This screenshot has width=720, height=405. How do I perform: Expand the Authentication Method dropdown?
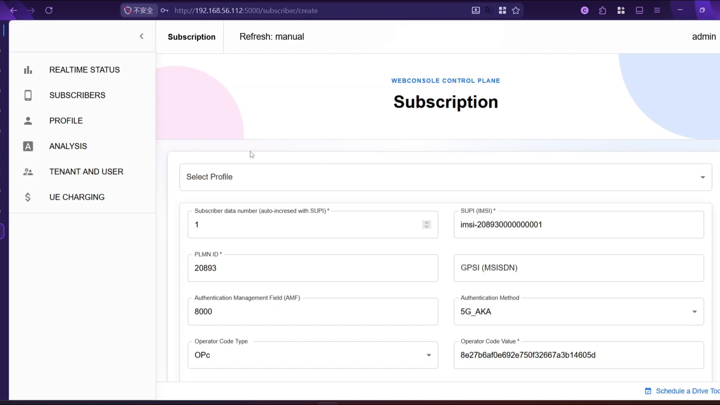[x=579, y=312]
